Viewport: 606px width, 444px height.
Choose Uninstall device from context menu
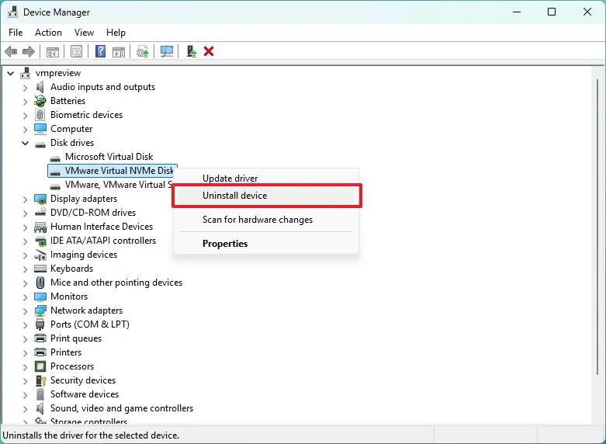[266, 196]
